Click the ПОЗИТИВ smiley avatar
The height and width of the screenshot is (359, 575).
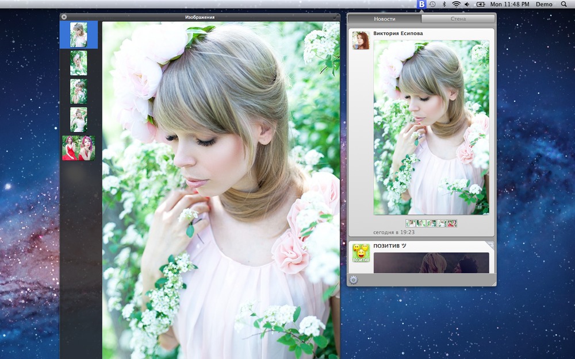click(361, 253)
